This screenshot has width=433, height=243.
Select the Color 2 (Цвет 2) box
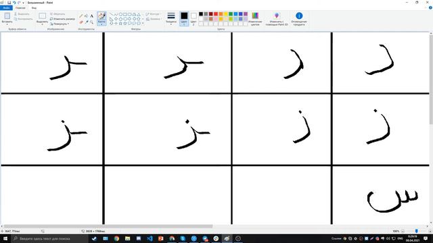click(193, 18)
